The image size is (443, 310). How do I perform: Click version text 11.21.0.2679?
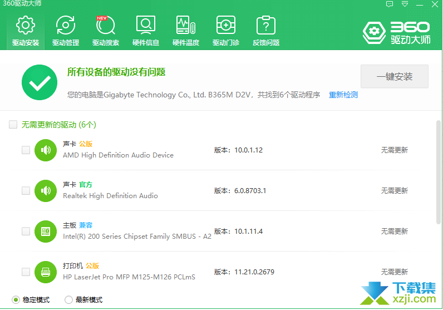coord(254,272)
